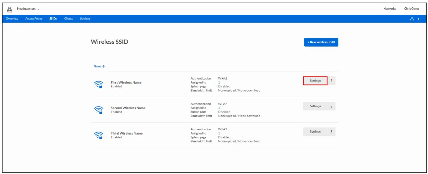Screen dimensions: 428x174
Task: Open the Networks link in header
Action: pyautogui.click(x=389, y=9)
